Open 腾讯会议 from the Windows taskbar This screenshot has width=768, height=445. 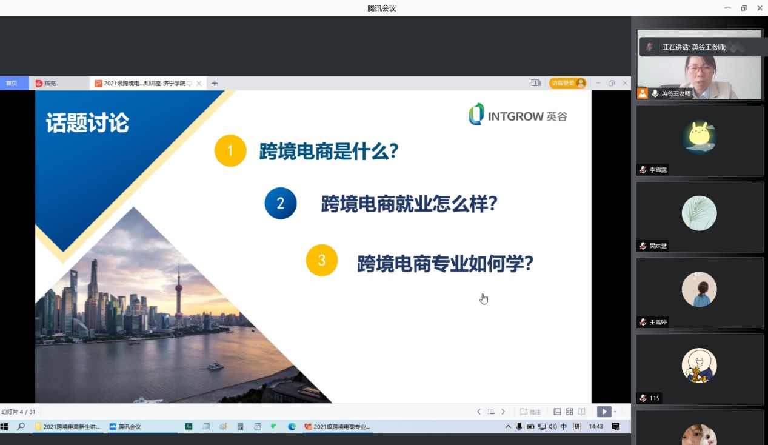coord(125,427)
